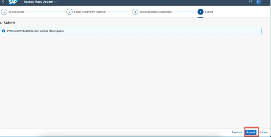Click the step 3 circle in wizard

(x=135, y=12)
